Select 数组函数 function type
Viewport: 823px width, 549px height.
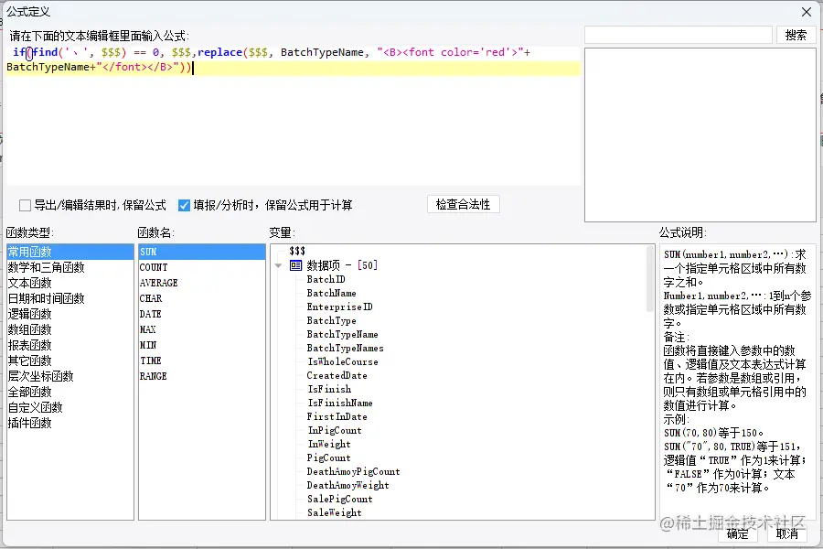(x=69, y=329)
